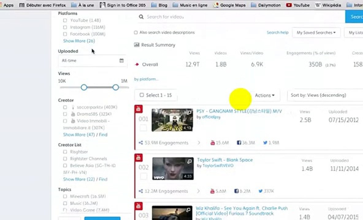
Task: Show More (22) creator lists
Action: pyautogui.click(x=79, y=179)
